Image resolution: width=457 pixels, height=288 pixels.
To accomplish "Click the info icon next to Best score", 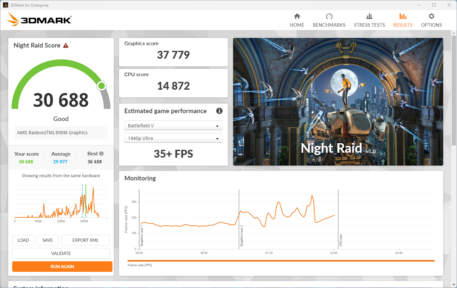I will [x=102, y=153].
